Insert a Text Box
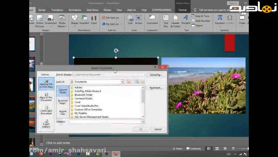Image resolution: width=278 pixels, height=157 pixels. point(166,21)
